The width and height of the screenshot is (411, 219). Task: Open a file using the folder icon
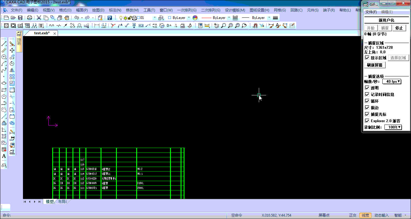pyautogui.click(x=13, y=18)
